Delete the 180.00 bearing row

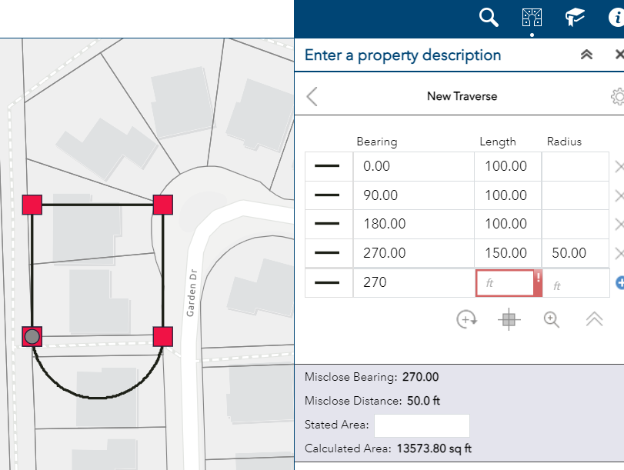tap(619, 225)
